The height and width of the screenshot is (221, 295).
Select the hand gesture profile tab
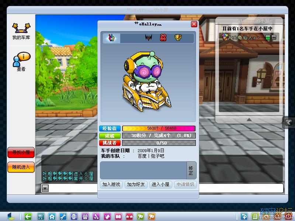point(111,38)
